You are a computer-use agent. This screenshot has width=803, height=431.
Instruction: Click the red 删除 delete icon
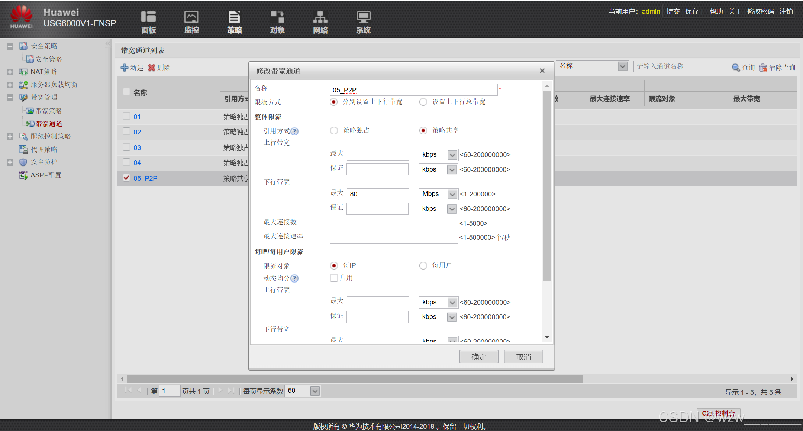[x=152, y=68]
